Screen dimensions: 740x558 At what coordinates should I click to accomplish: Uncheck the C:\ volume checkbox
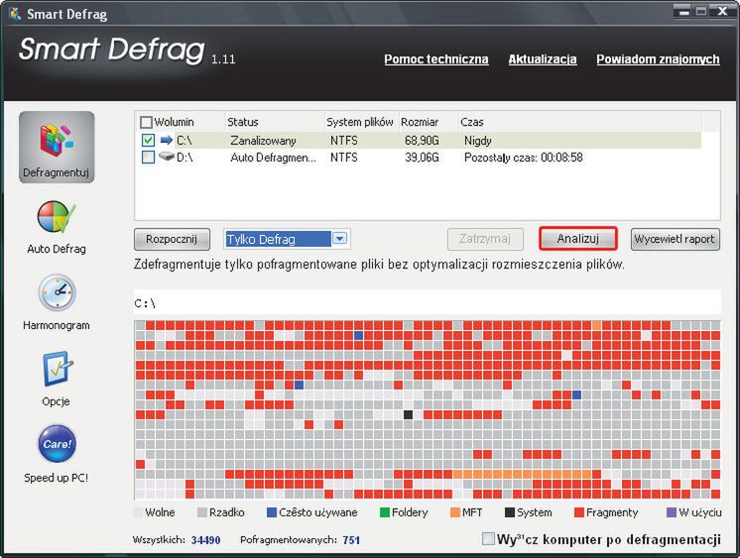(148, 140)
